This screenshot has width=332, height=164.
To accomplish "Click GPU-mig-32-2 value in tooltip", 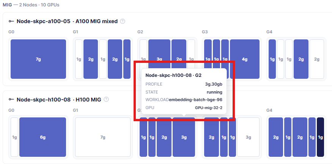I will click(209, 108).
